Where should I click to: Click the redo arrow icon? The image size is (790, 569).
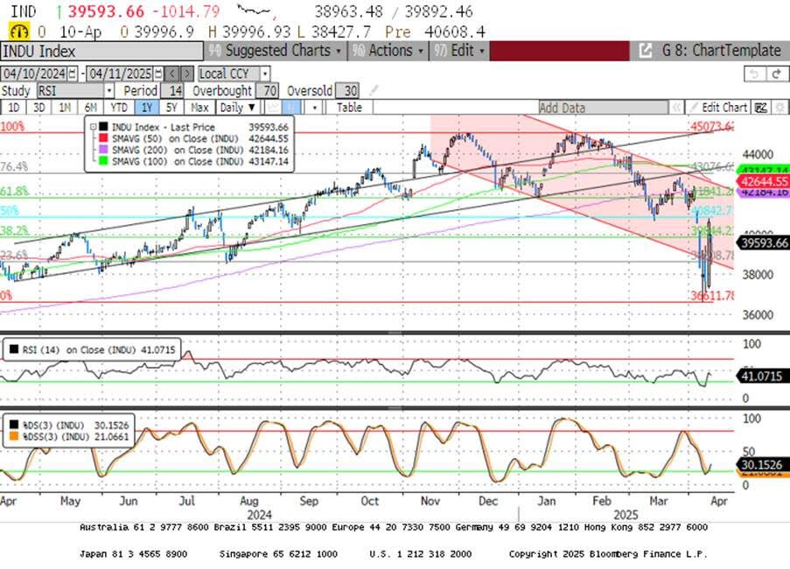coord(776,74)
